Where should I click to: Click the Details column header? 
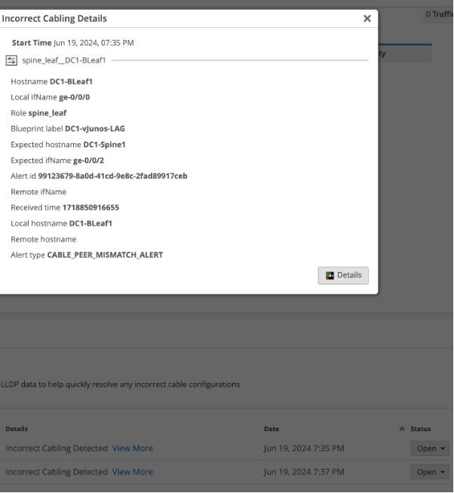(17, 429)
